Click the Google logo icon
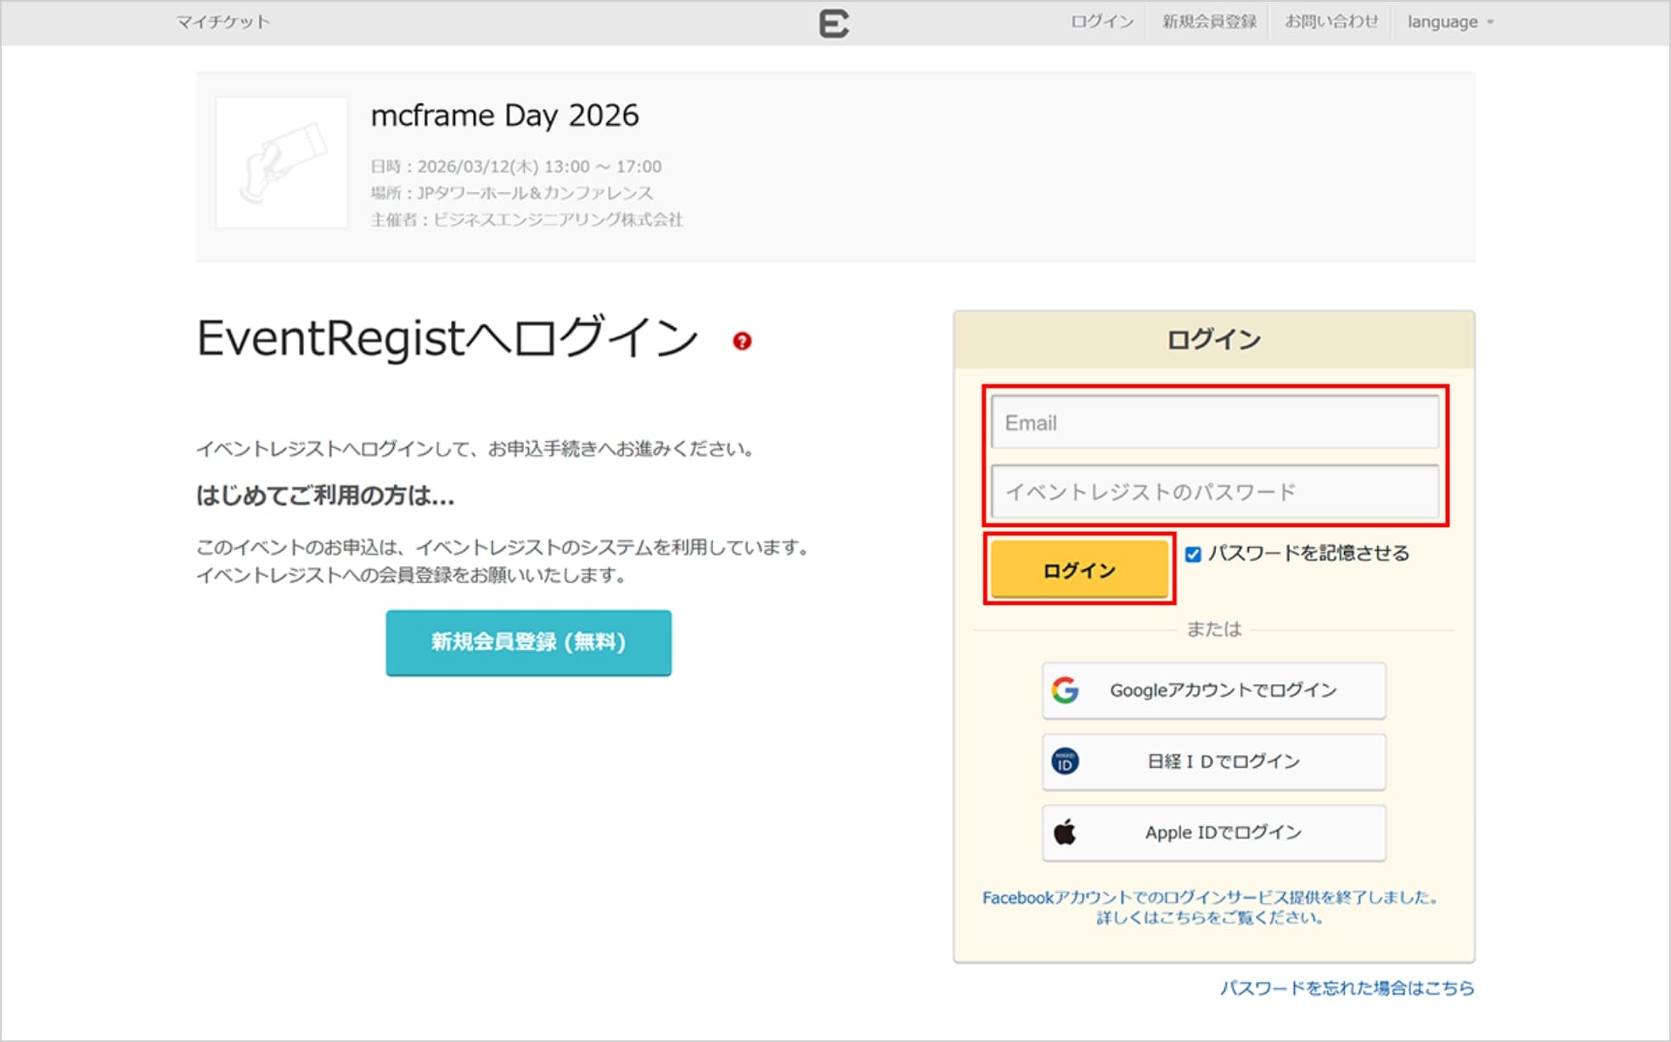This screenshot has height=1042, width=1671. pyautogui.click(x=1065, y=690)
